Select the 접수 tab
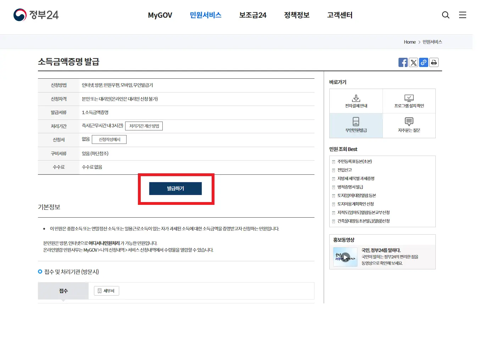The height and width of the screenshot is (347, 502). coord(63,291)
